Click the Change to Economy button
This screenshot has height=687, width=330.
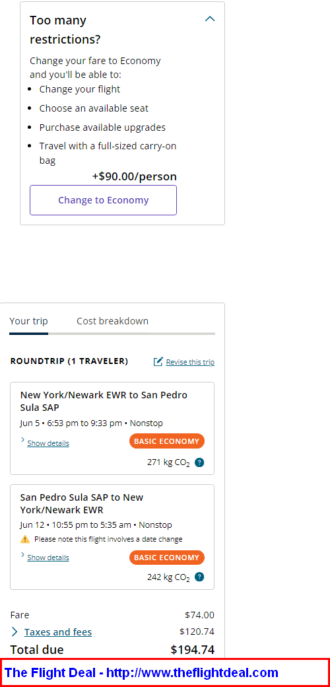click(x=103, y=200)
